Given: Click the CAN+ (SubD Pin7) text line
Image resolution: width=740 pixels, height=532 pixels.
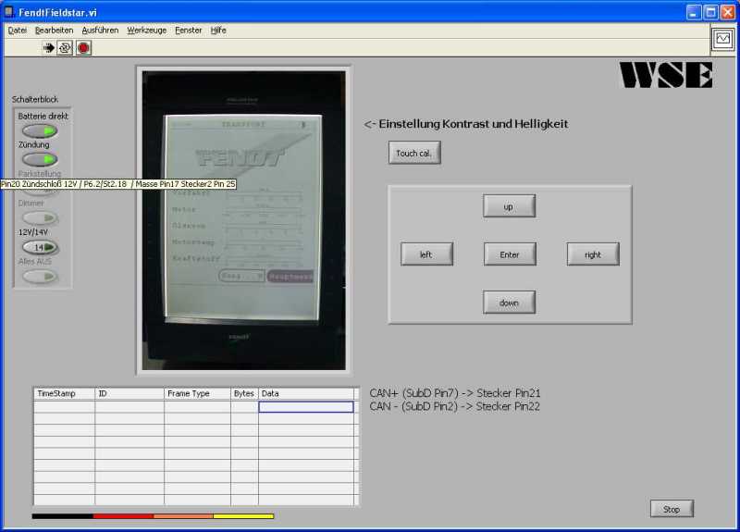Looking at the screenshot, I should (x=455, y=393).
